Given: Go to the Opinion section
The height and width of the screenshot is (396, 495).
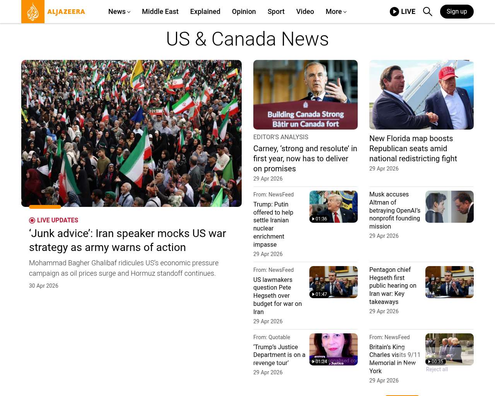Looking at the screenshot, I should click(x=244, y=12).
